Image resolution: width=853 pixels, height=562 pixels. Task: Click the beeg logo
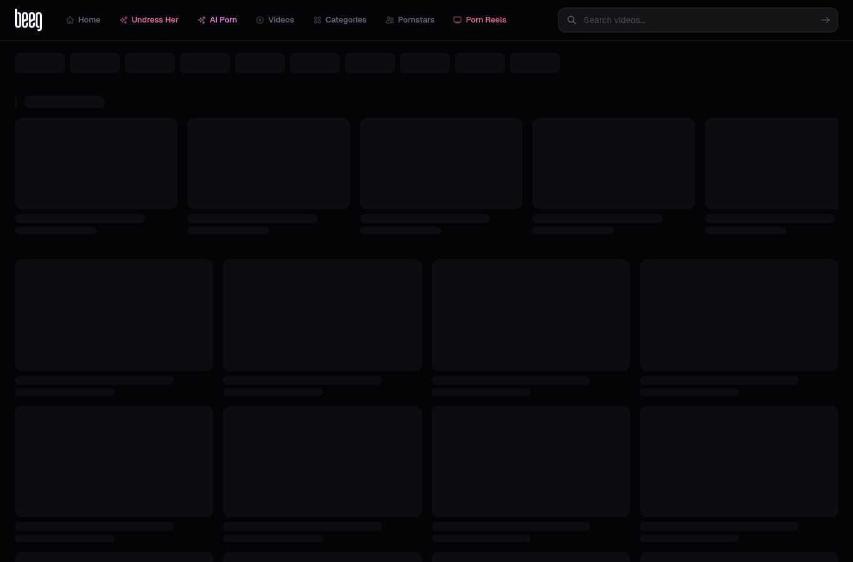tap(29, 20)
